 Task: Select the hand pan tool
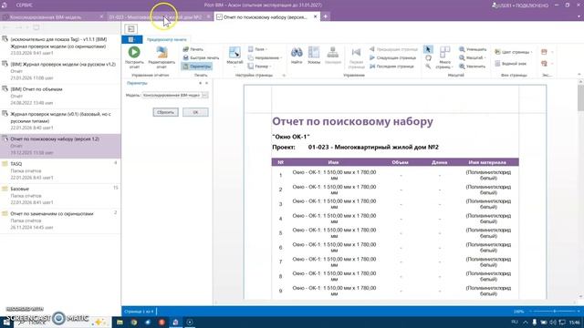(428, 57)
